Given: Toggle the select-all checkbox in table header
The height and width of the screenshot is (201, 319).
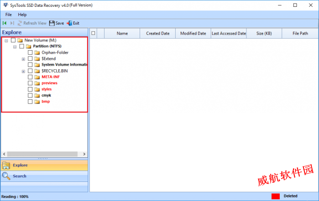Looking at the screenshot, I should click(93, 33).
